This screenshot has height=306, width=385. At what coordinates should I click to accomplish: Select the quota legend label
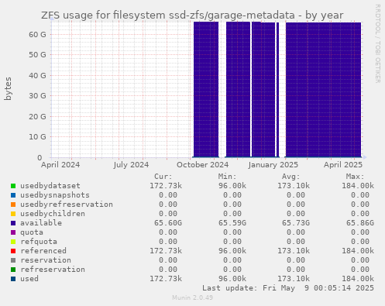(x=32, y=232)
